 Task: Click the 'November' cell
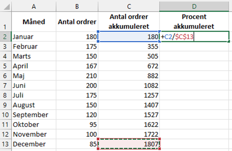tap(34, 134)
